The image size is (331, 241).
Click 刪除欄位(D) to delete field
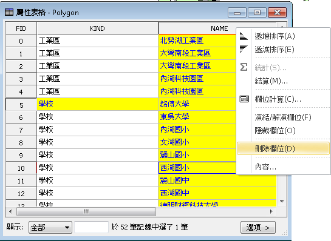tap(283, 148)
